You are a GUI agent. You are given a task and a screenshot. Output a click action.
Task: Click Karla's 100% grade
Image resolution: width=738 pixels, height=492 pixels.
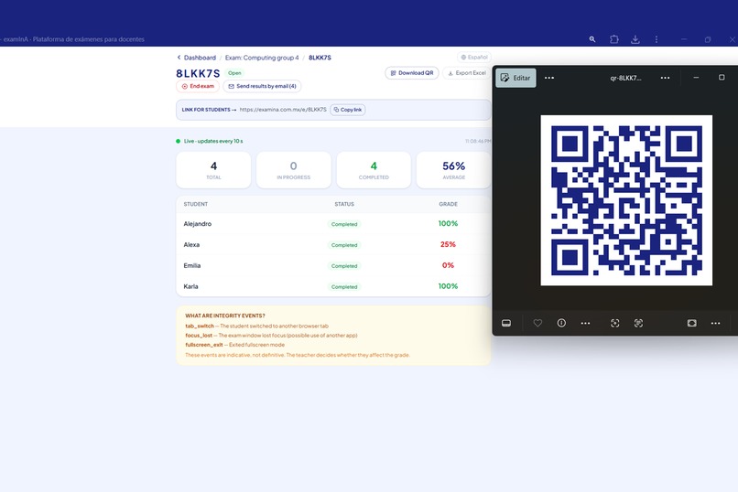(448, 286)
